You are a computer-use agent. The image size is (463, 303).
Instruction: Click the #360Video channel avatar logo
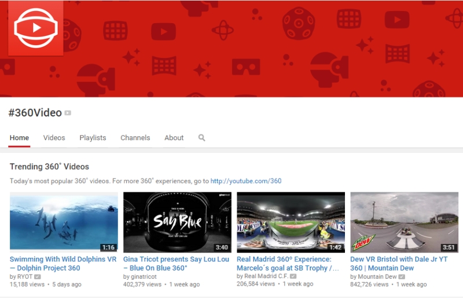coord(36,28)
